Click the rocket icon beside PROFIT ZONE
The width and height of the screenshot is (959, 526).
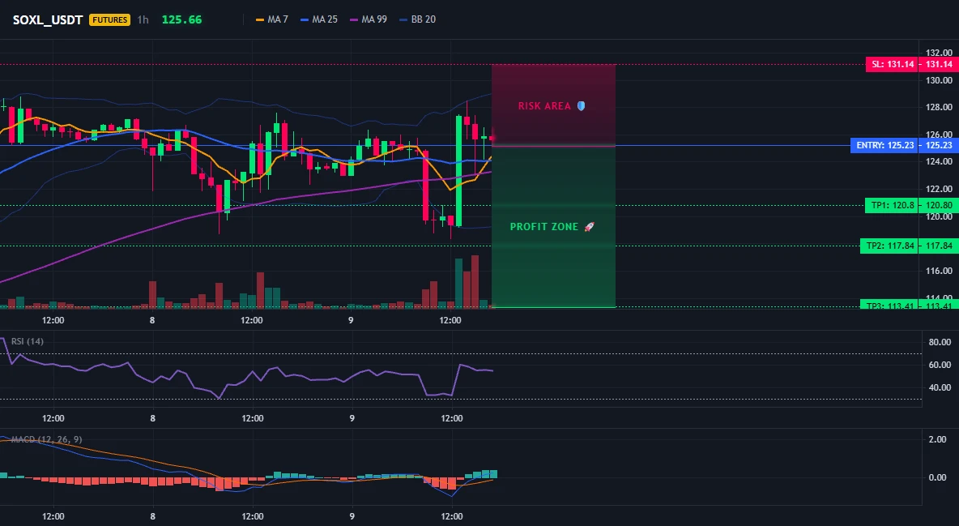tap(589, 227)
